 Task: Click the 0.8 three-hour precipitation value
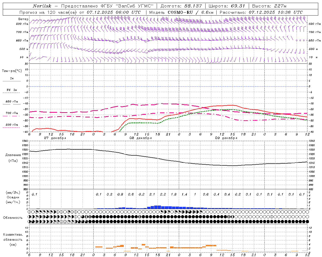click(x=120, y=194)
